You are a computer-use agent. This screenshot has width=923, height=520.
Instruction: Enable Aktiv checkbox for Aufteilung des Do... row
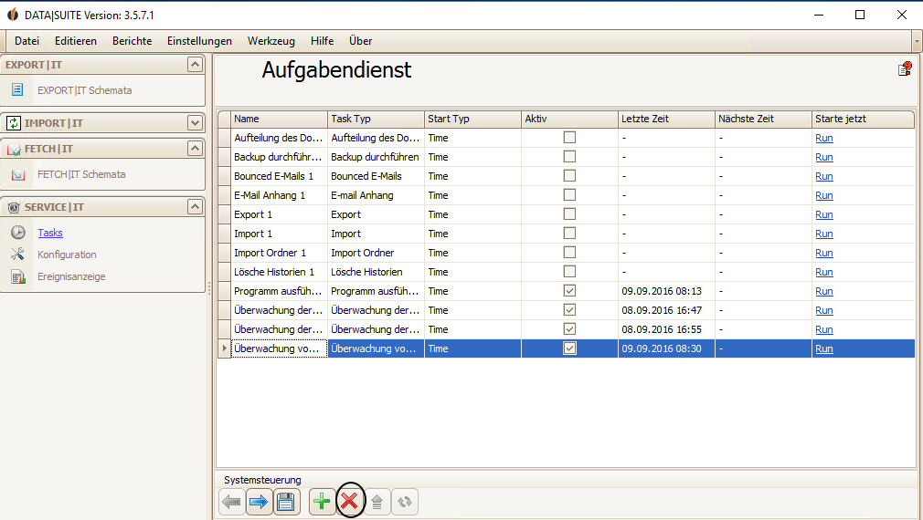tap(569, 138)
